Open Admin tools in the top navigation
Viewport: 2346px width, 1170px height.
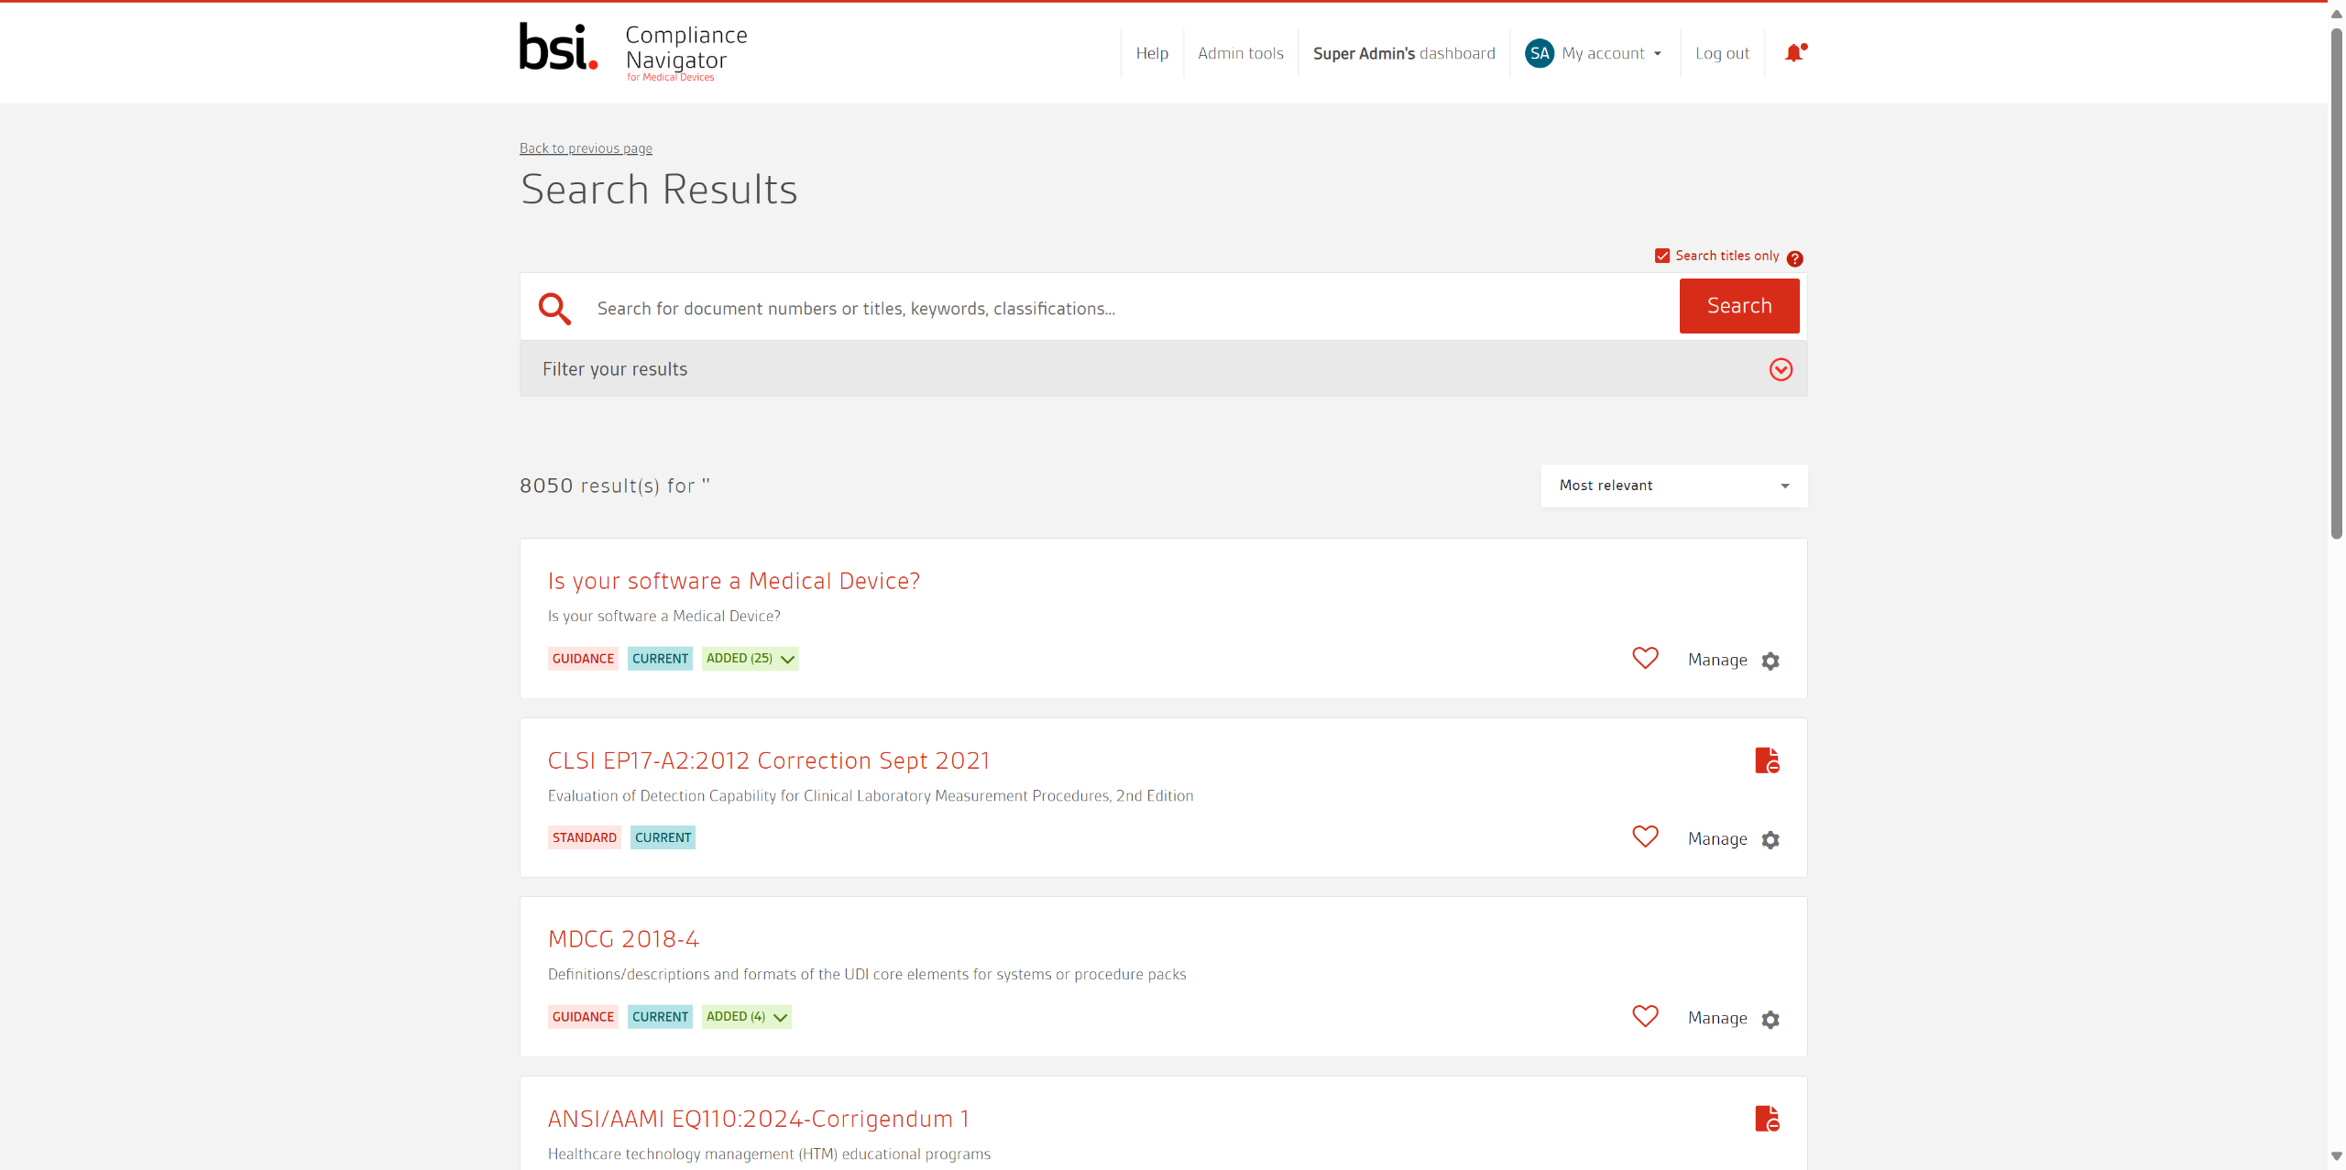click(1240, 53)
